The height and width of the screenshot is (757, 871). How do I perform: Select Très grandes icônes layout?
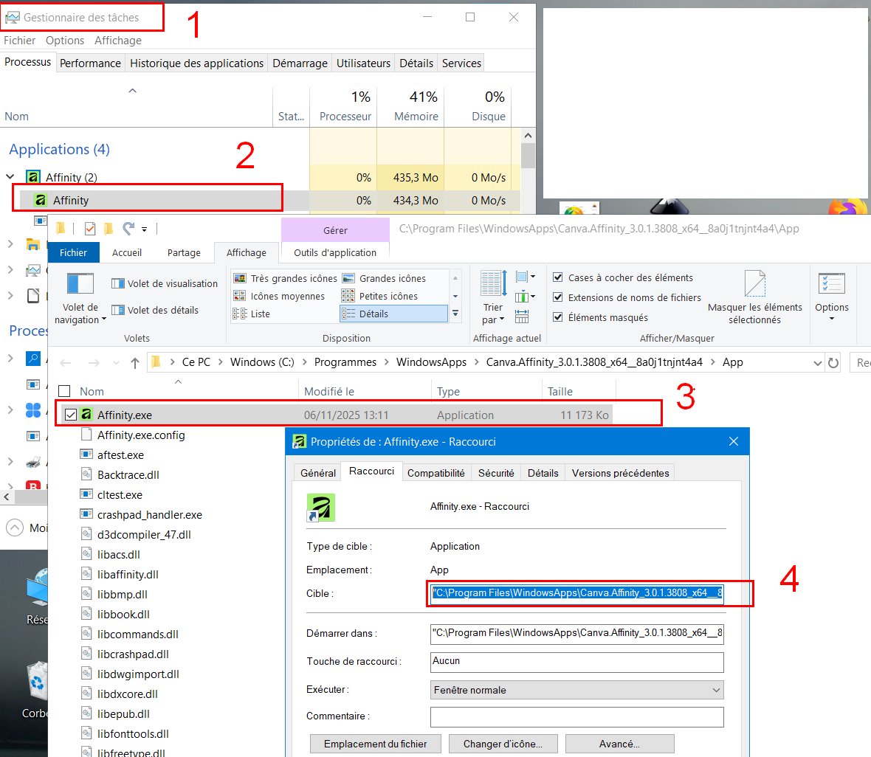(285, 278)
